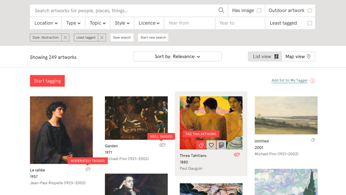Click Michael Finn name under Untitled

[x=276, y=154]
